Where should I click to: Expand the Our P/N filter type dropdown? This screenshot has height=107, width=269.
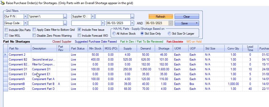point(25,16)
